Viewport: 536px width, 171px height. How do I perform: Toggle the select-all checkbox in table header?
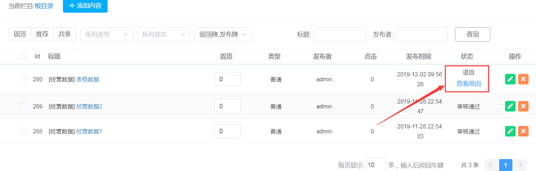(23, 56)
